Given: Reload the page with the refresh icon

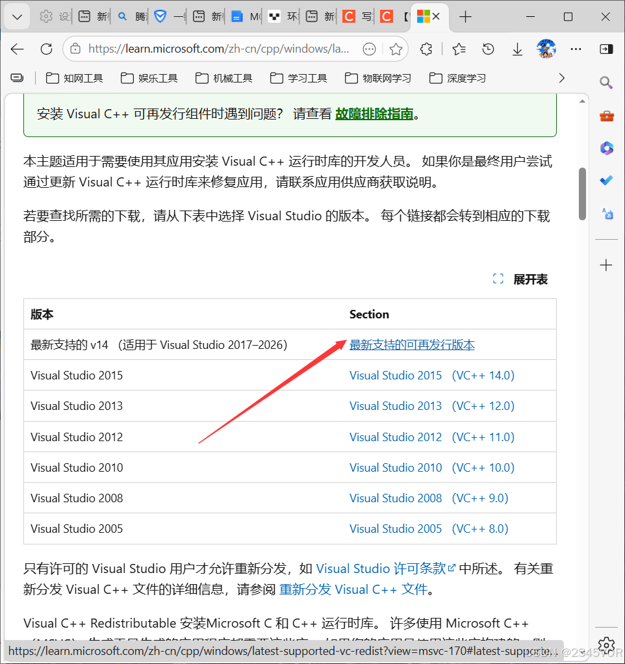Looking at the screenshot, I should click(x=45, y=49).
